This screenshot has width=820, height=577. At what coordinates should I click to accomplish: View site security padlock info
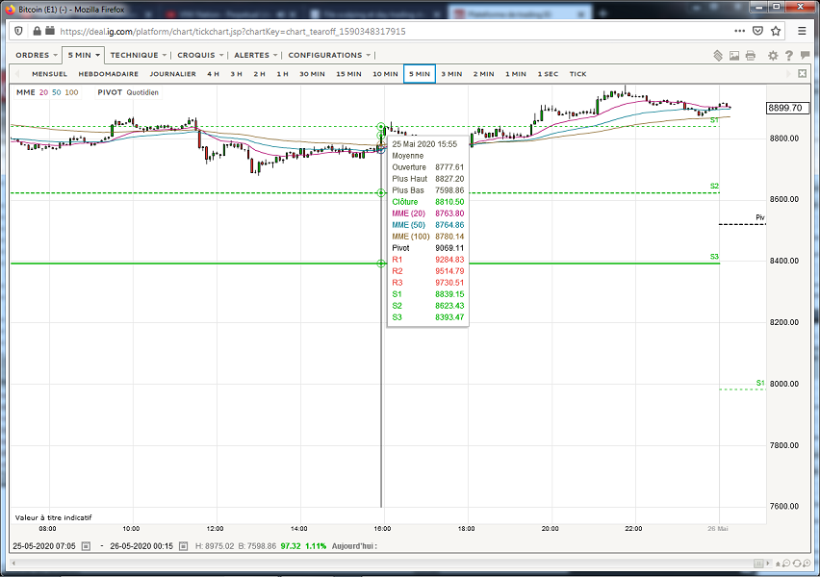coord(37,31)
